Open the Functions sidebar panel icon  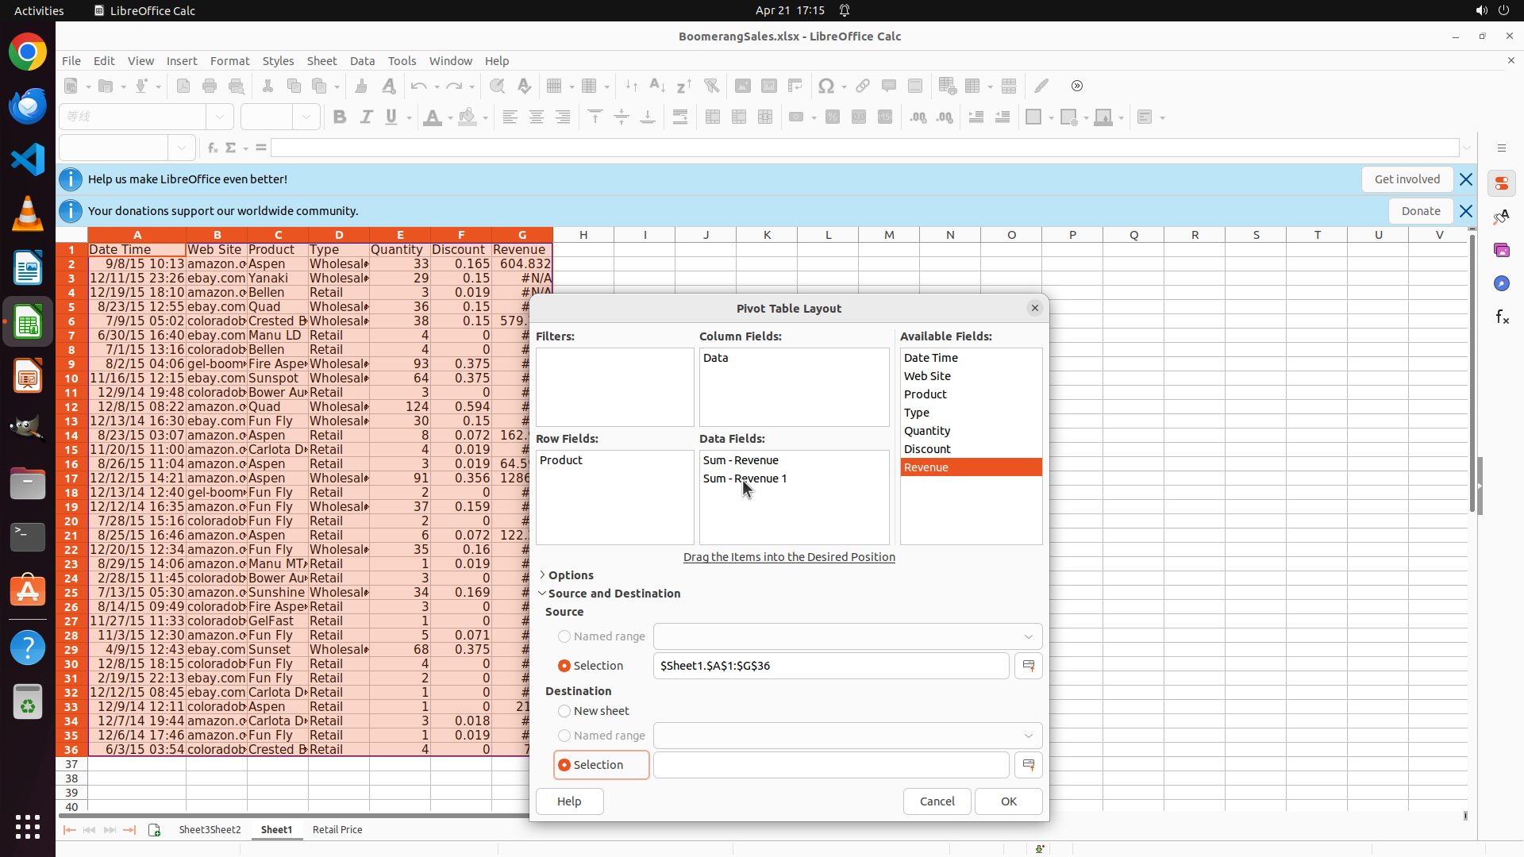tap(1502, 317)
